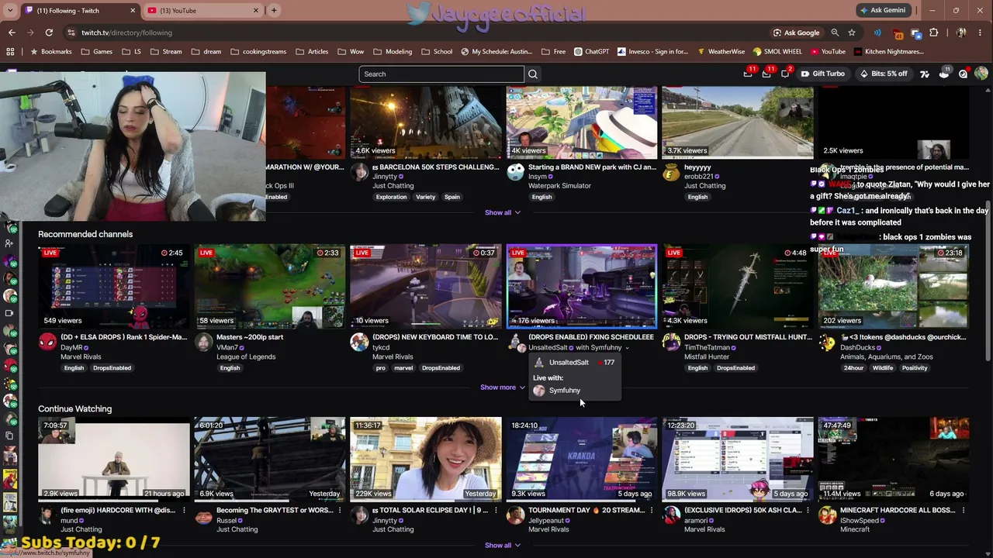Open Chrome profile avatar in toolbar
993x558 pixels.
pos(961,33)
